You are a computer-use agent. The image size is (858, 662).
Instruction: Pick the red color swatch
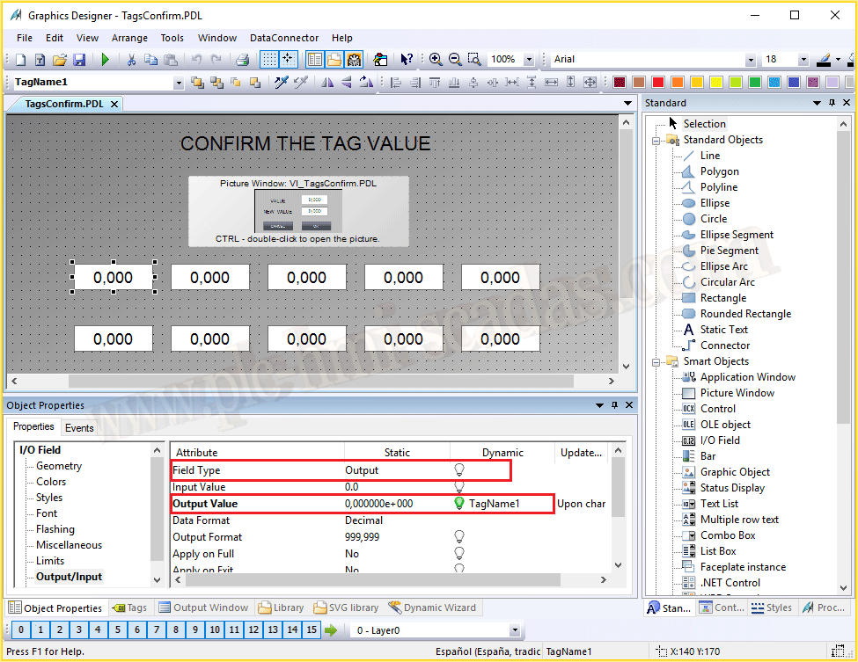657,82
